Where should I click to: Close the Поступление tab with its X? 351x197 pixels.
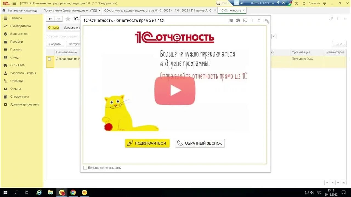tap(99, 10)
